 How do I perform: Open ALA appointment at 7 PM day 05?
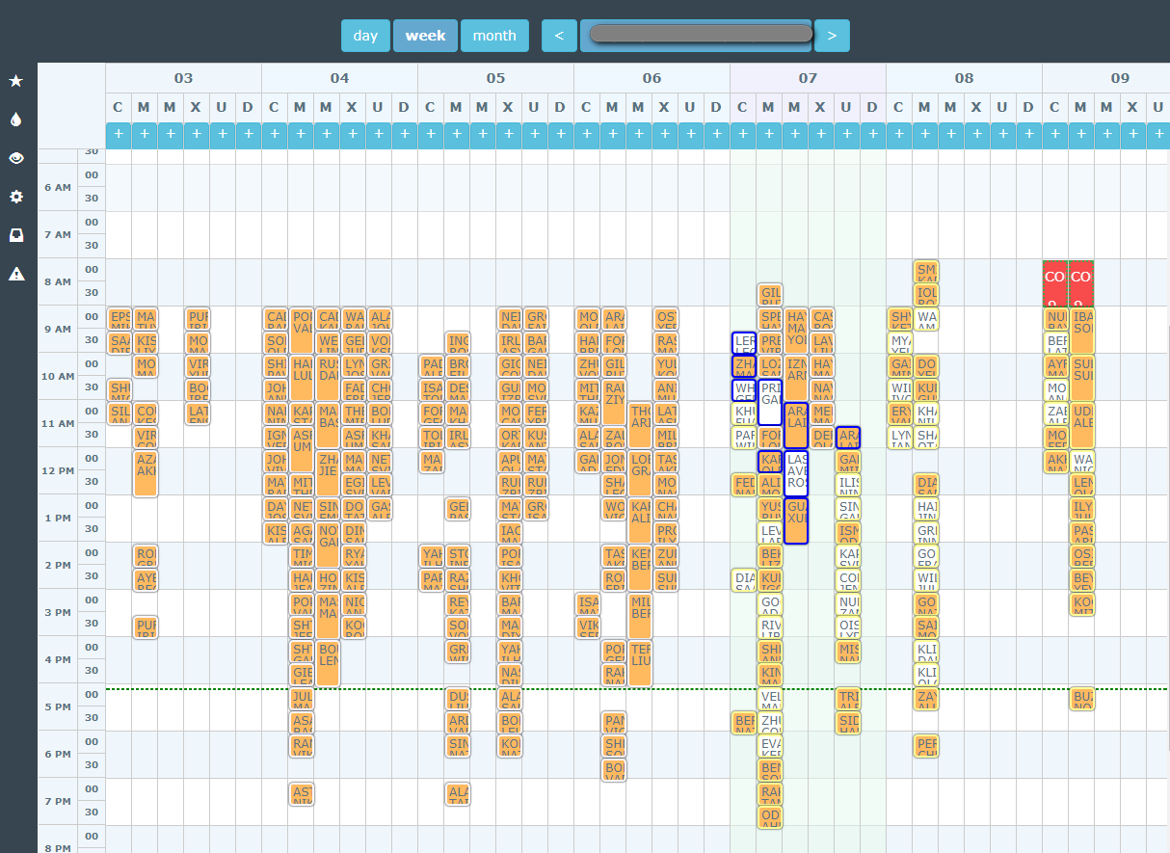tap(458, 793)
